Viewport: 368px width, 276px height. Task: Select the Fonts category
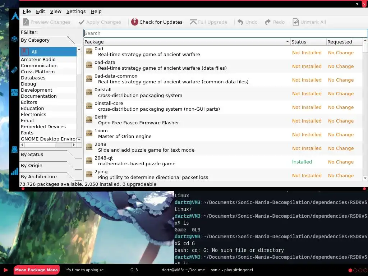[48, 133]
